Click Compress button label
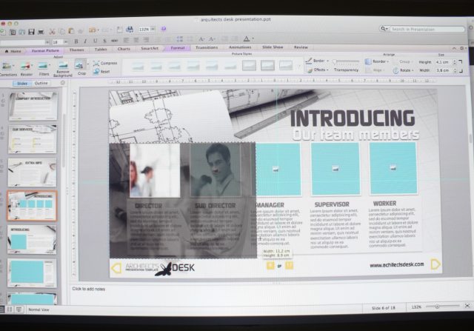Viewport: 474px width, 331px height. 109,63
